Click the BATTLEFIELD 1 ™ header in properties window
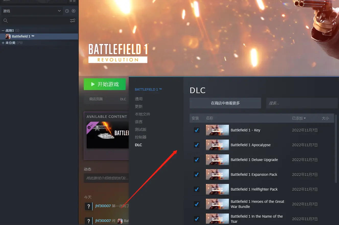This screenshot has width=339, height=225. [148, 90]
